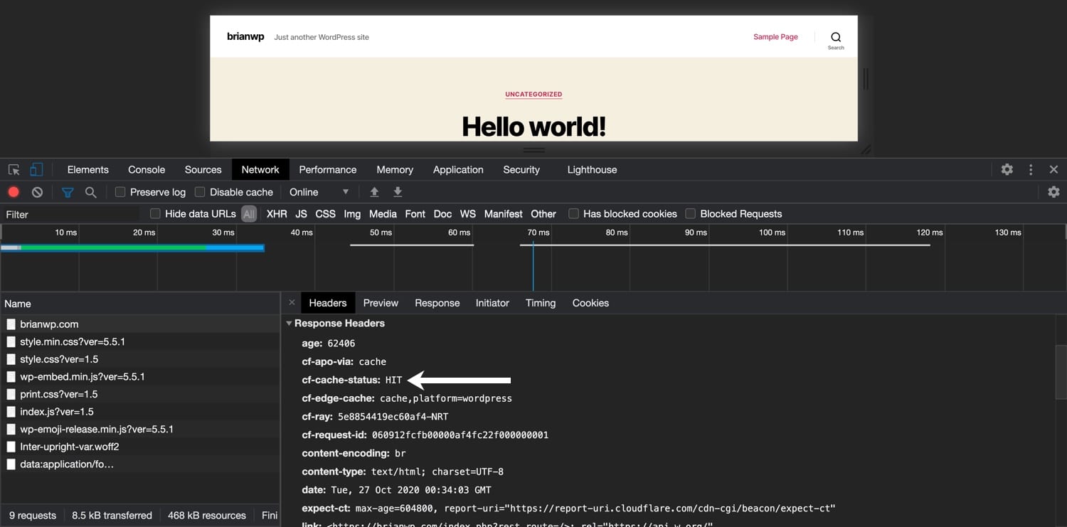
Task: Open network search
Action: (90, 191)
